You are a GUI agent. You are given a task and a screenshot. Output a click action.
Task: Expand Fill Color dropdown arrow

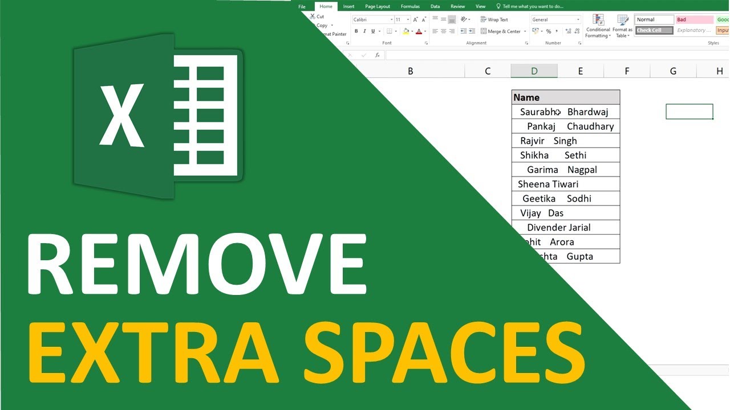pyautogui.click(x=412, y=31)
